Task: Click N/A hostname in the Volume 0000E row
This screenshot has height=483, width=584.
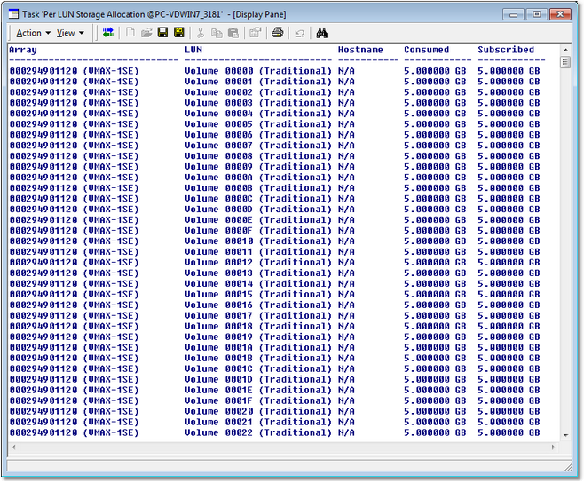Action: [346, 220]
